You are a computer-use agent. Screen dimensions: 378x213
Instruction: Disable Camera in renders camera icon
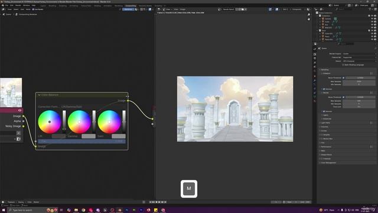[375, 19]
